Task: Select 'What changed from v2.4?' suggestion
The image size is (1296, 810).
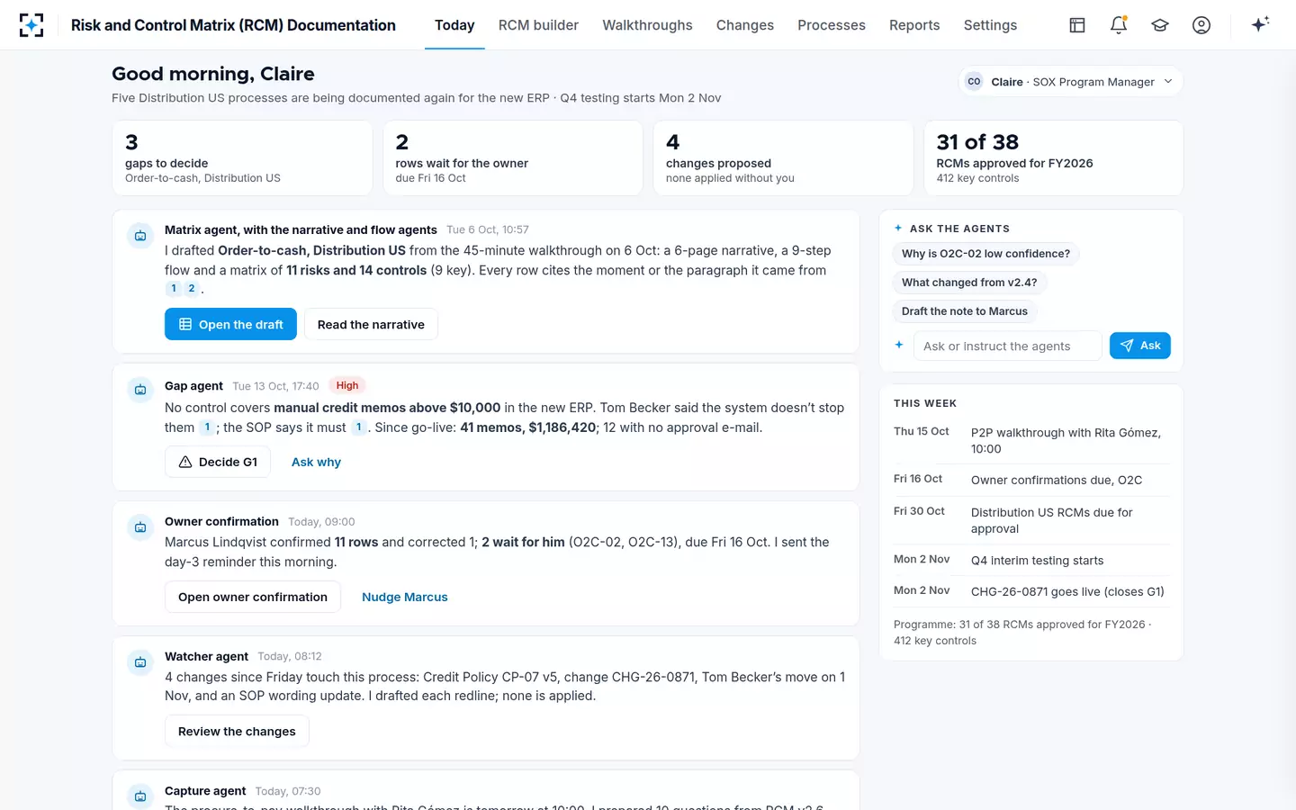Action: 969,283
